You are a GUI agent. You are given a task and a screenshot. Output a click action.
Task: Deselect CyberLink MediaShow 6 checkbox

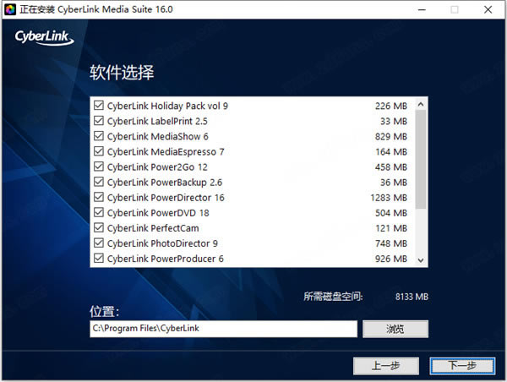(99, 137)
